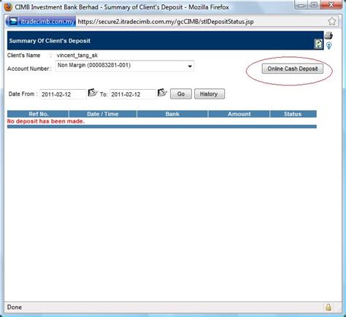Click the Status column header
The height and width of the screenshot is (317, 346).
pos(293,114)
